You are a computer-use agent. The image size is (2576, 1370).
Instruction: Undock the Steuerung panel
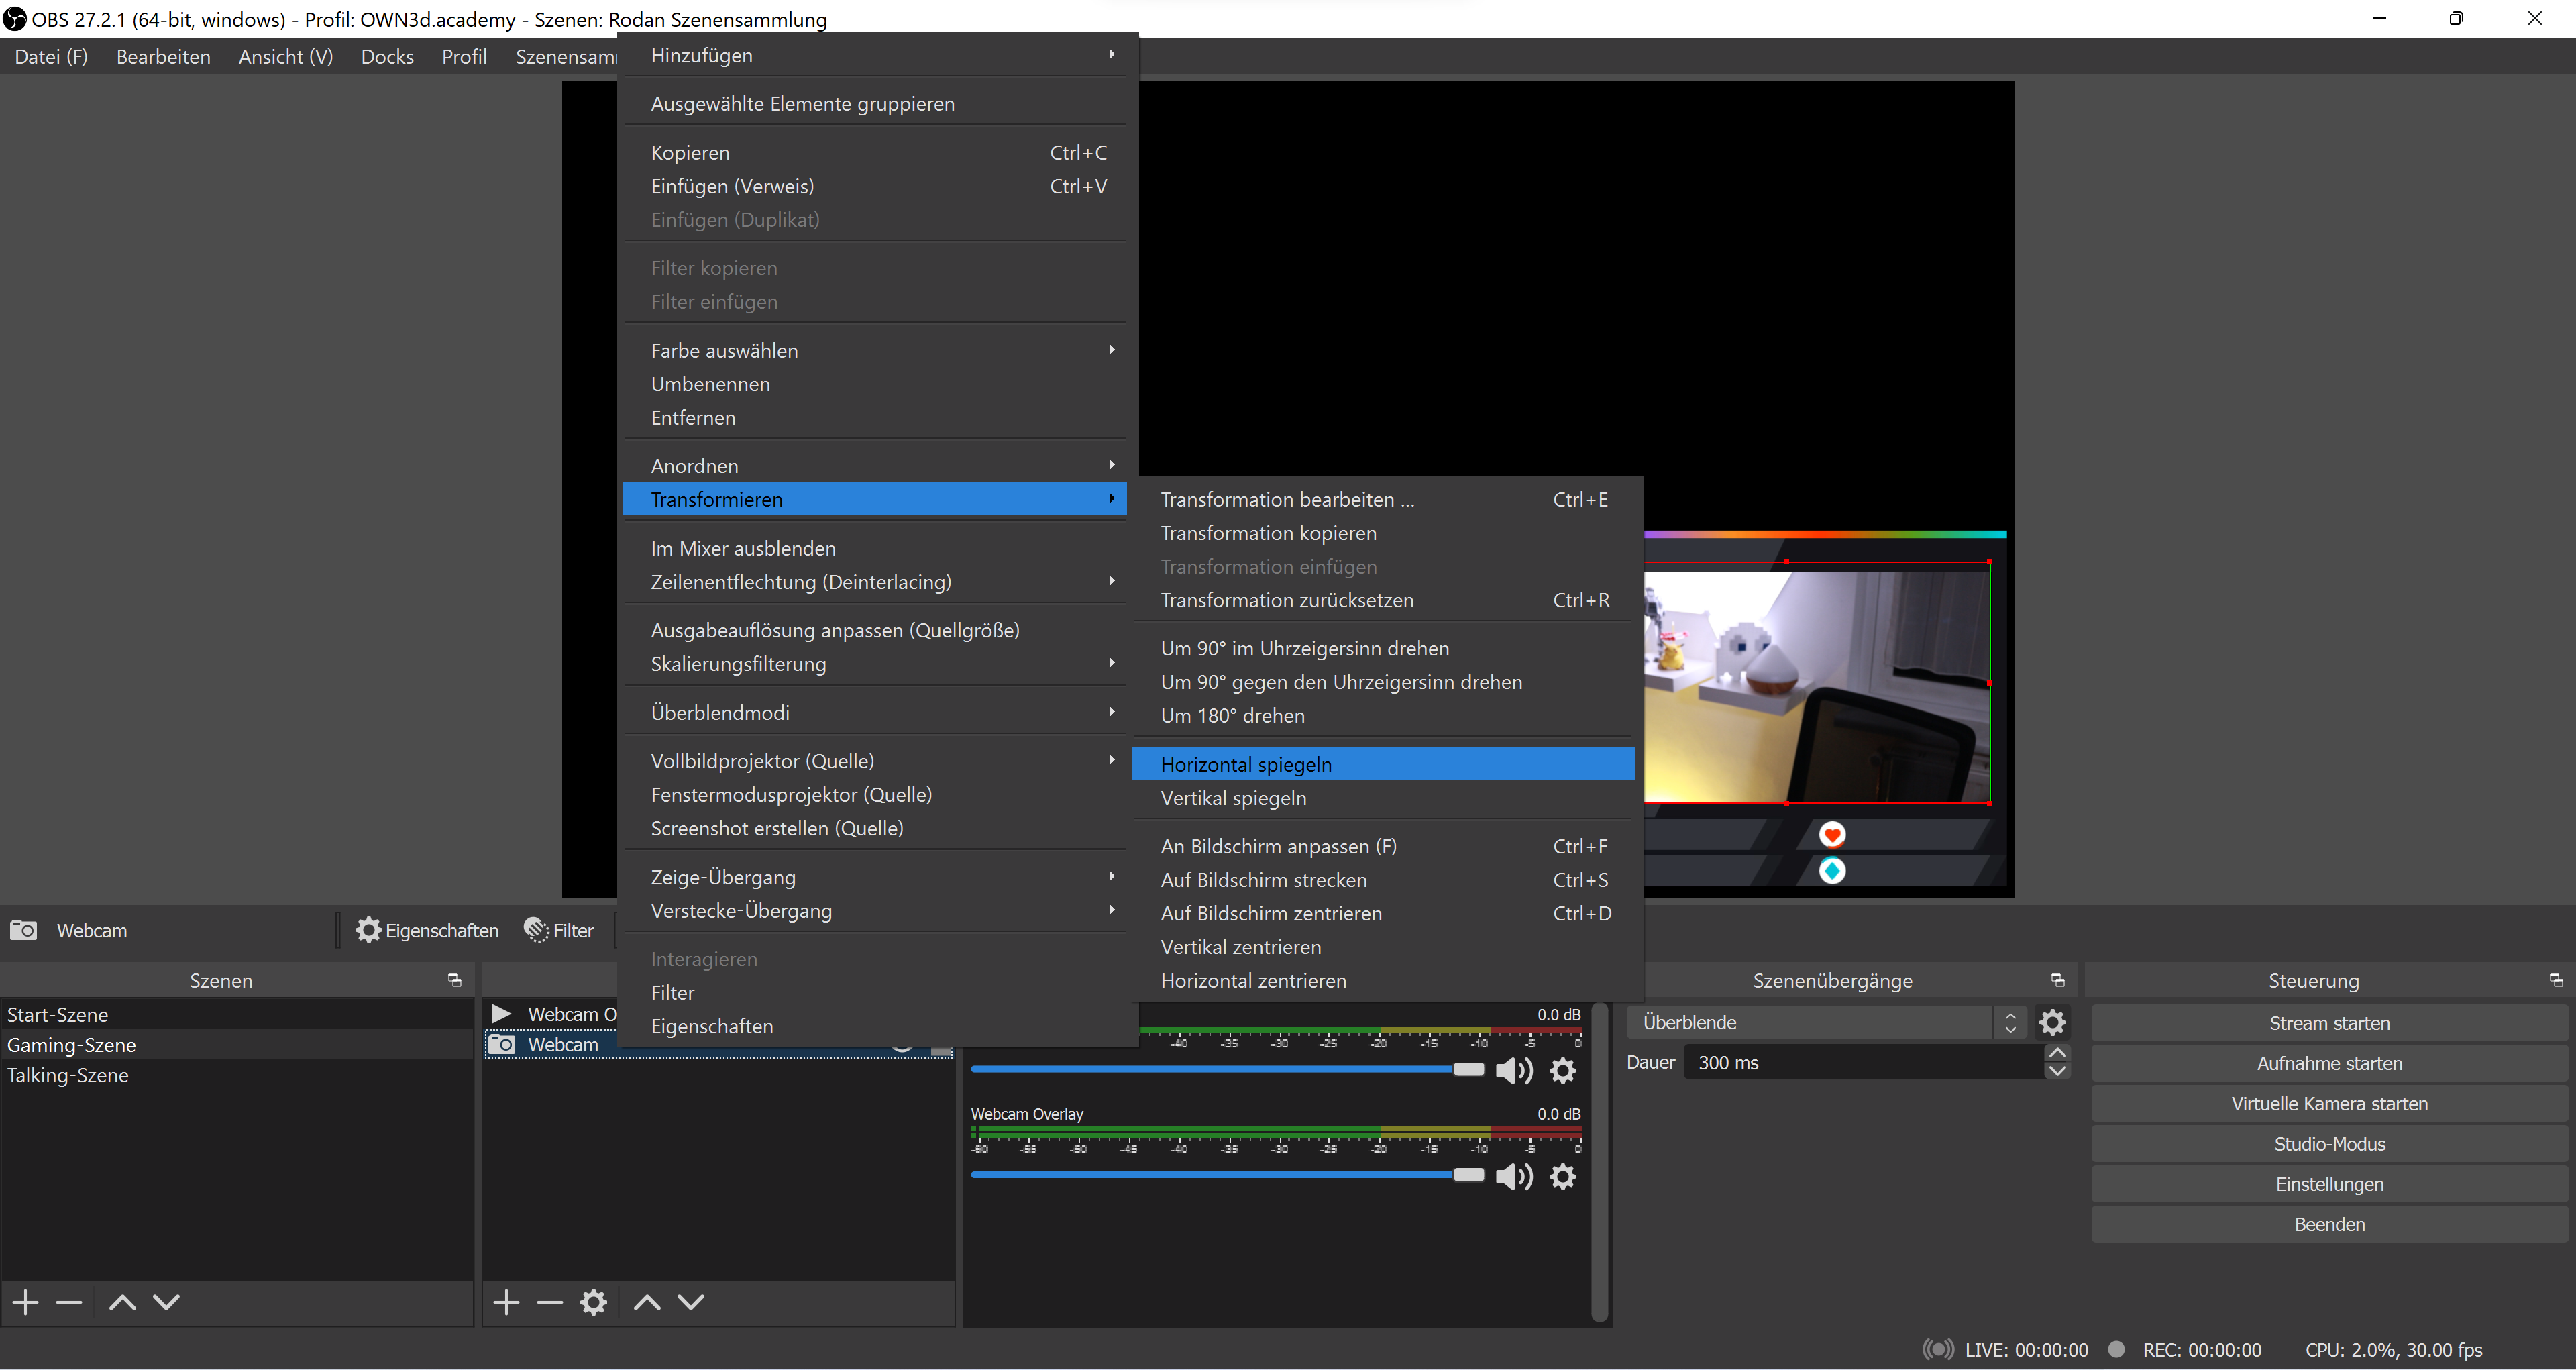(2556, 980)
